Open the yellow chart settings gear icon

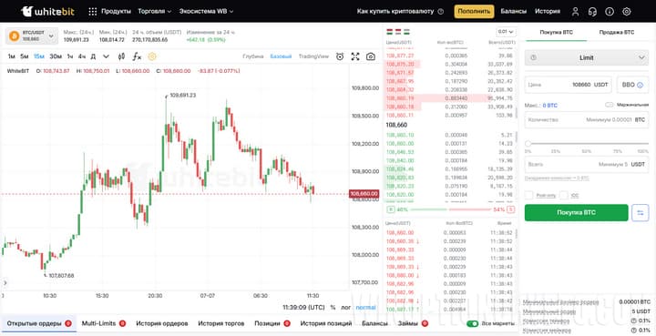(x=152, y=56)
